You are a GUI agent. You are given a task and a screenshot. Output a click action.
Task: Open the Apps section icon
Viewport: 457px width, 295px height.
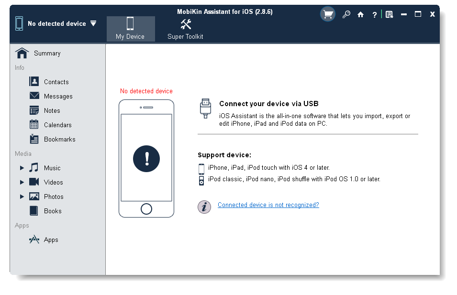34,239
